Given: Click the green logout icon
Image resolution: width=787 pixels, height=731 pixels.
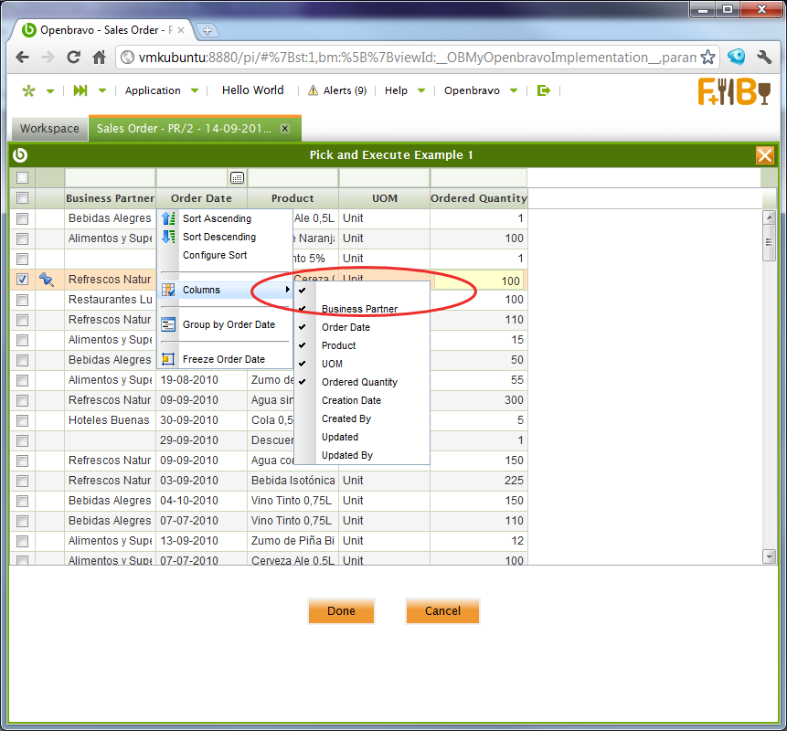Looking at the screenshot, I should 543,90.
